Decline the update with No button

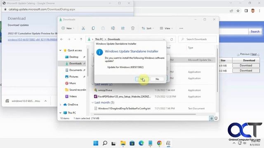(x=157, y=79)
